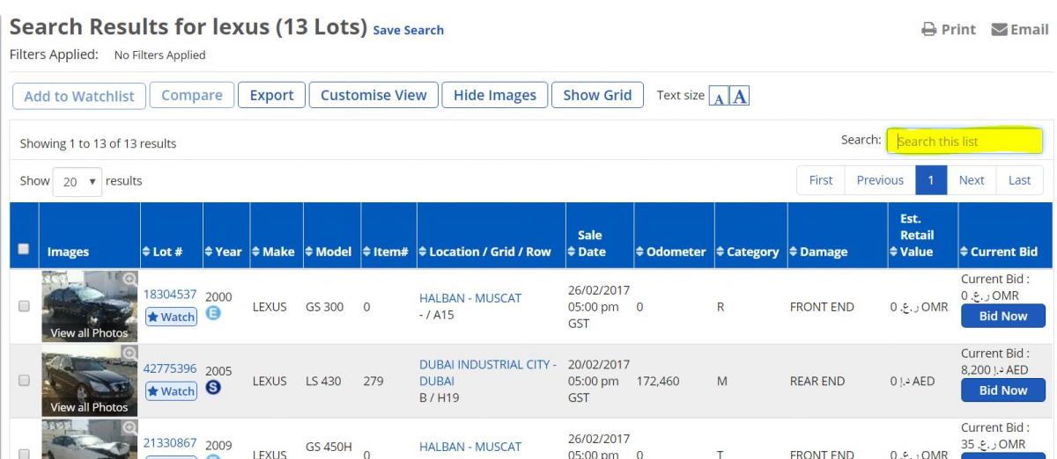
Task: Click the Save Search link
Action: tap(409, 30)
